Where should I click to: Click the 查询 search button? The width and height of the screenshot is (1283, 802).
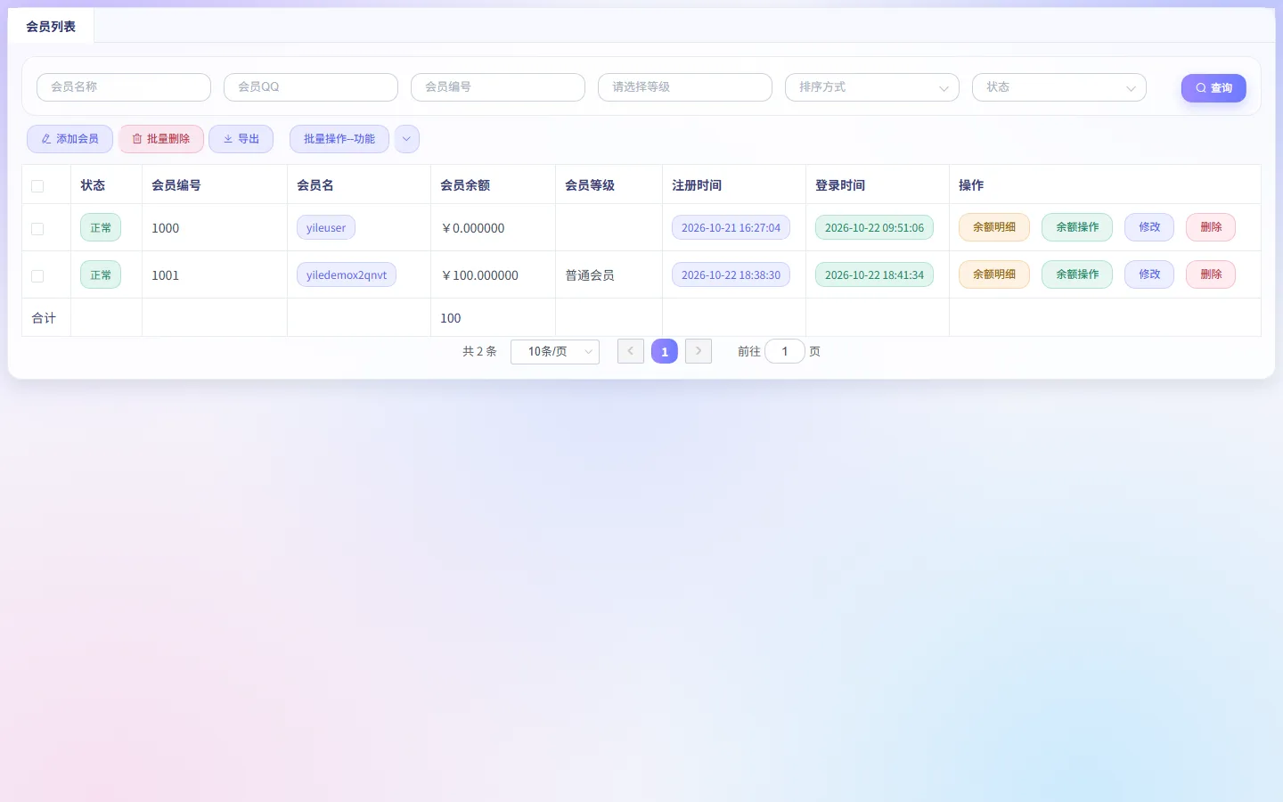pyautogui.click(x=1214, y=88)
